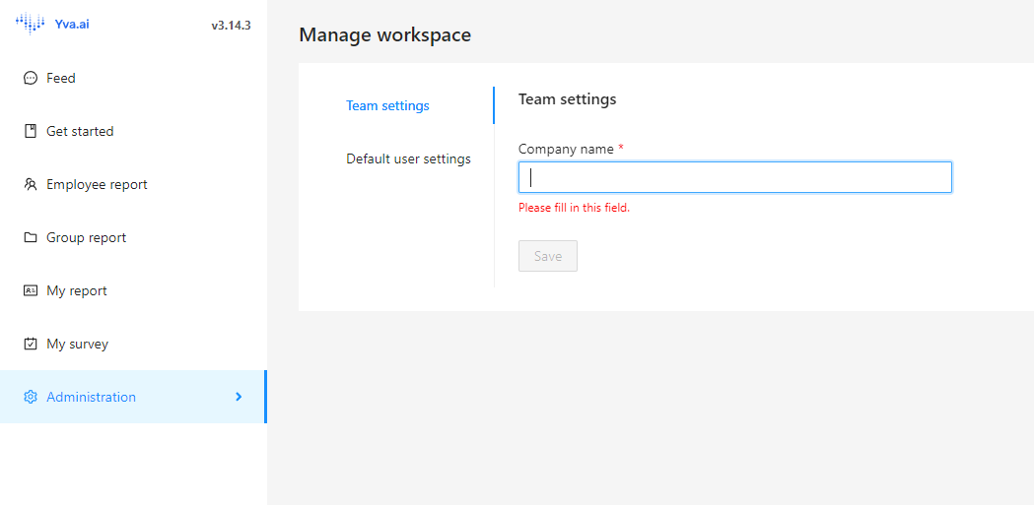1034x505 pixels.
Task: Click the Feed chat bubble icon
Action: (x=31, y=79)
